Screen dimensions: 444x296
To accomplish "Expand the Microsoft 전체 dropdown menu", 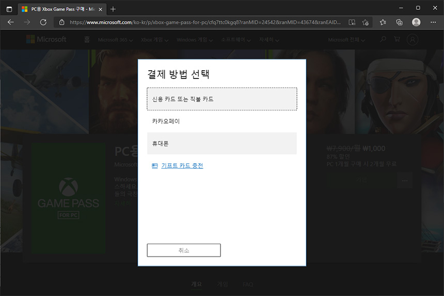I will pos(346,40).
